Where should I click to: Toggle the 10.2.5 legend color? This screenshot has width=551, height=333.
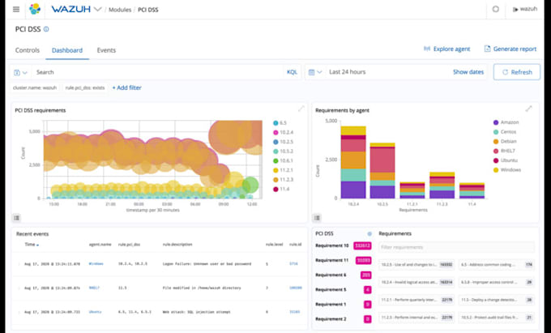[x=275, y=142]
